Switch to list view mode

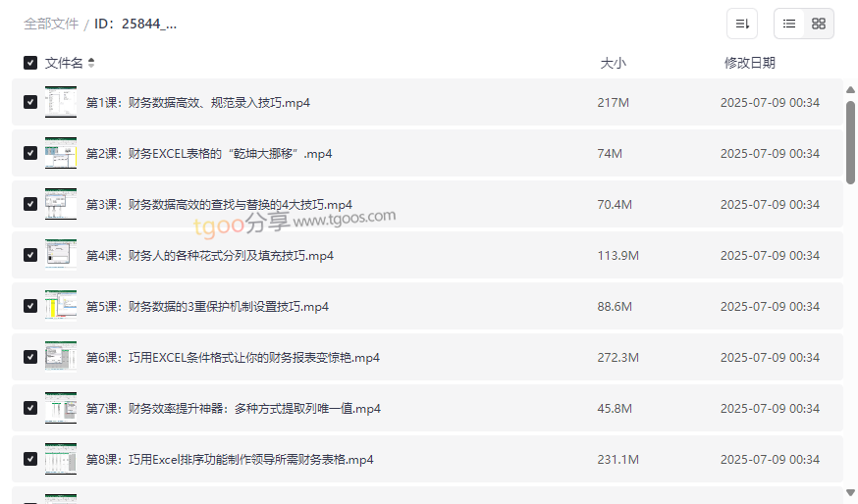point(789,24)
